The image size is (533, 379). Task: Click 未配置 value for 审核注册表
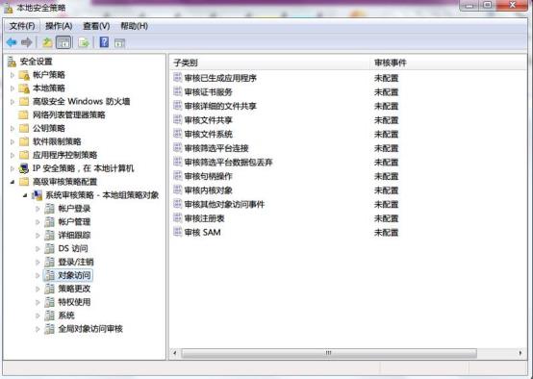[x=386, y=218]
